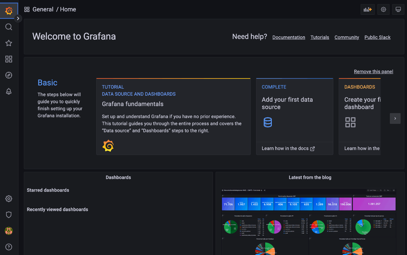Click the DATA SOURCE AND DASHBOARDS label
This screenshot has width=407, height=255.
[139, 94]
